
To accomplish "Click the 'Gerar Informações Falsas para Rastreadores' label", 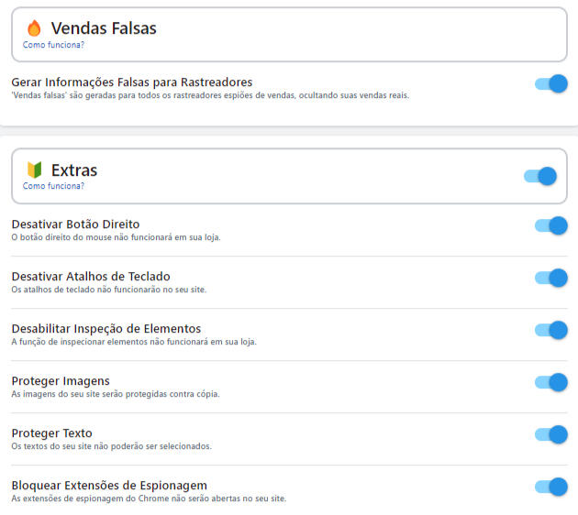I will [131, 82].
